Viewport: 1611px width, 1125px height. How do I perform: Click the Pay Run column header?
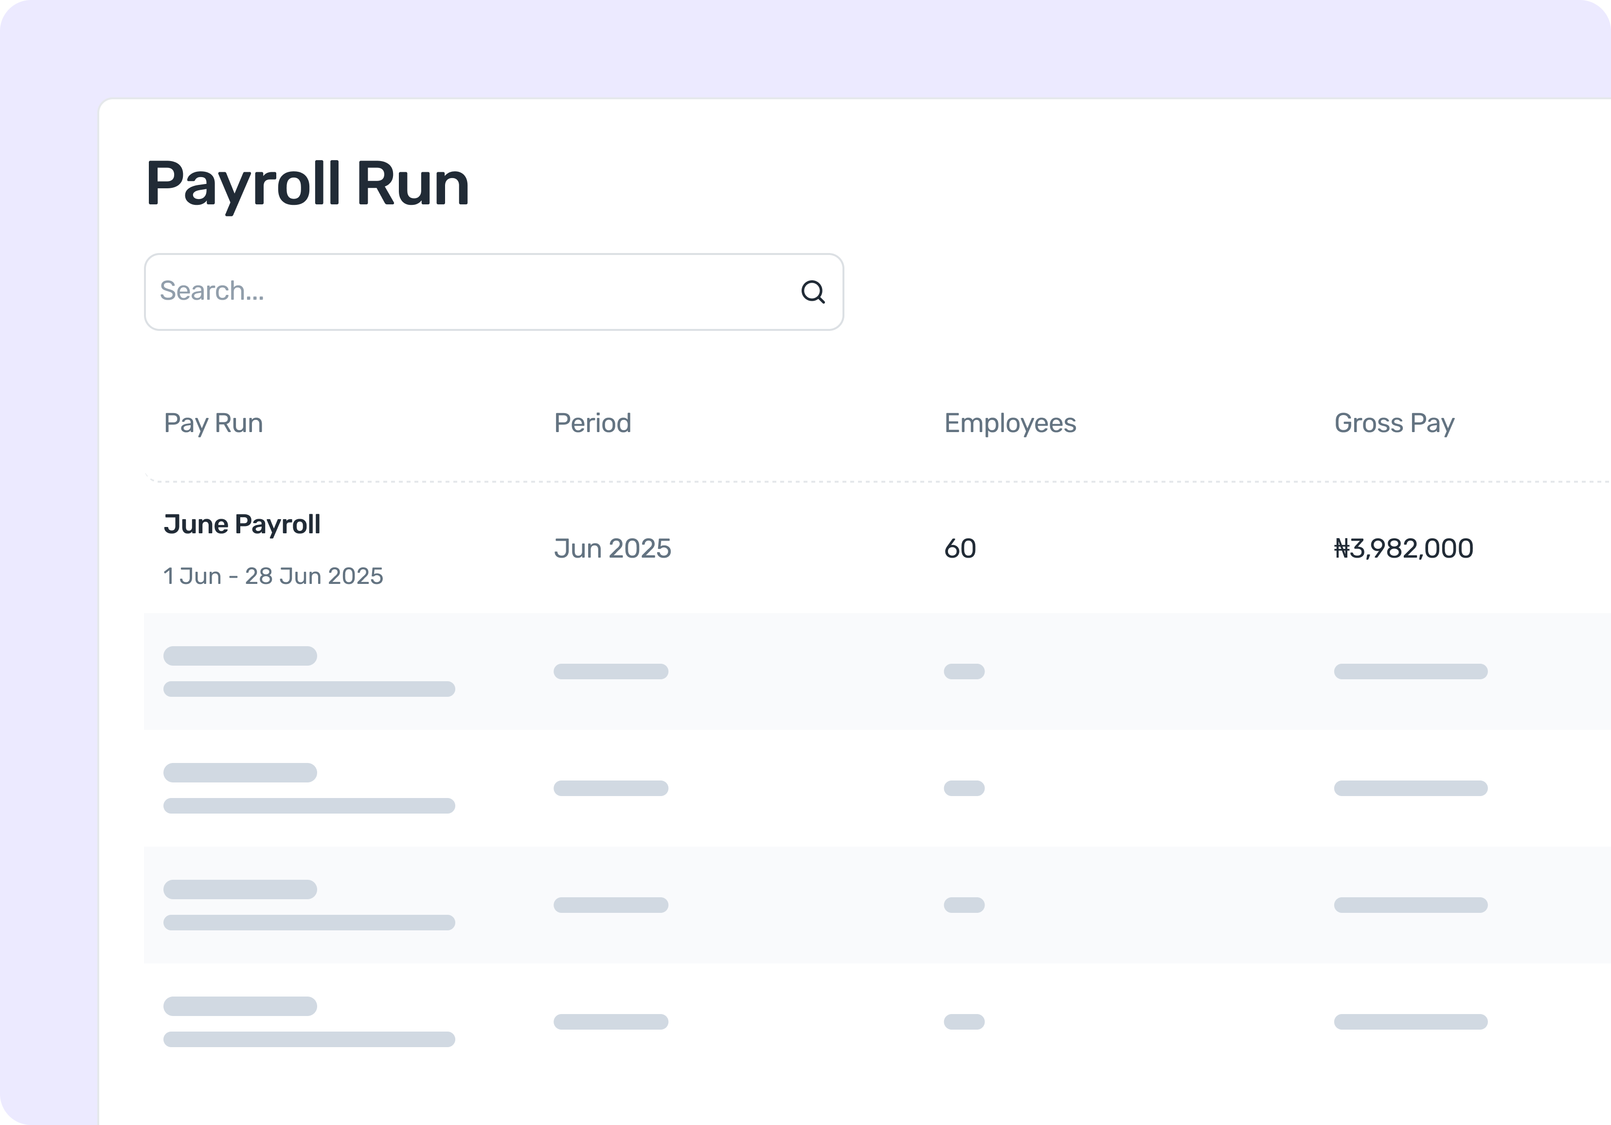[x=214, y=423]
